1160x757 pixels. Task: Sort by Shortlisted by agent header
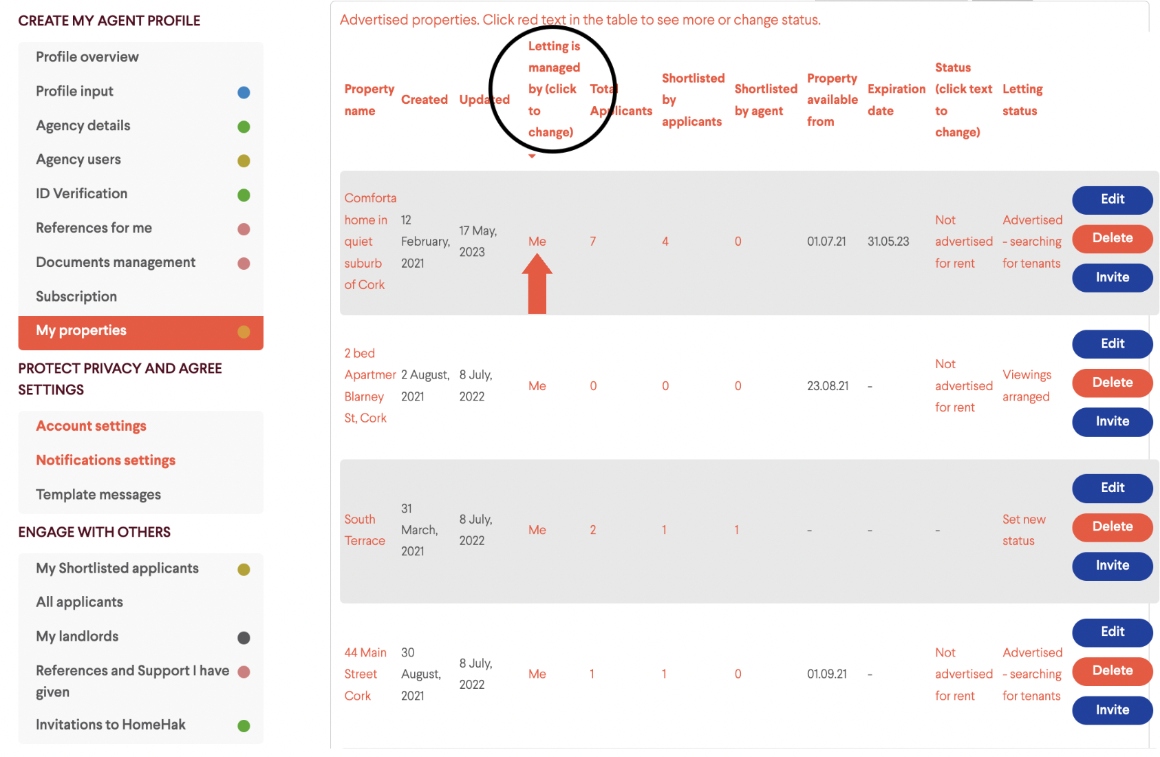[x=766, y=100]
